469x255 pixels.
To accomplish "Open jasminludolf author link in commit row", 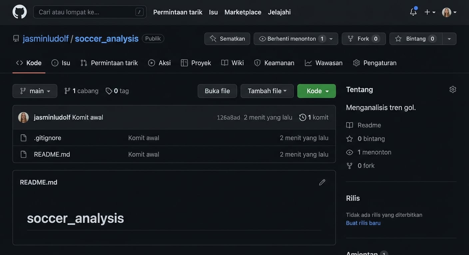I will pos(52,117).
